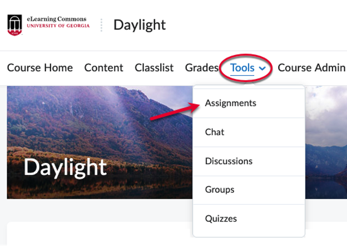Go to Course Home in navbar
This screenshot has height=247, width=347.
(x=40, y=68)
